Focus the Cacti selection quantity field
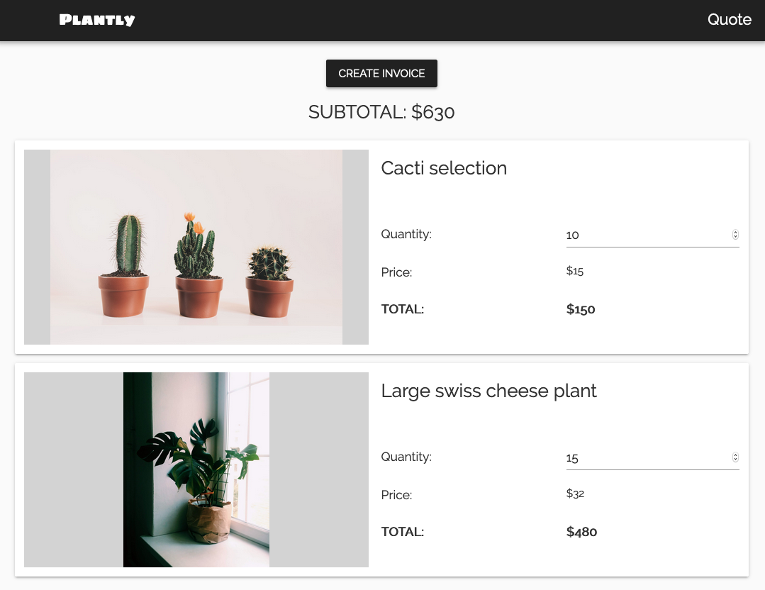The image size is (765, 590). pos(645,235)
